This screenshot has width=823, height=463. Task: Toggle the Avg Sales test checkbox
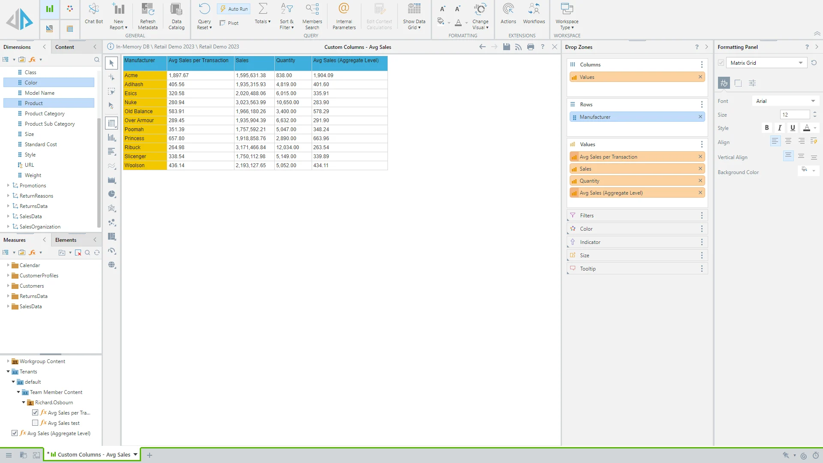tap(35, 423)
